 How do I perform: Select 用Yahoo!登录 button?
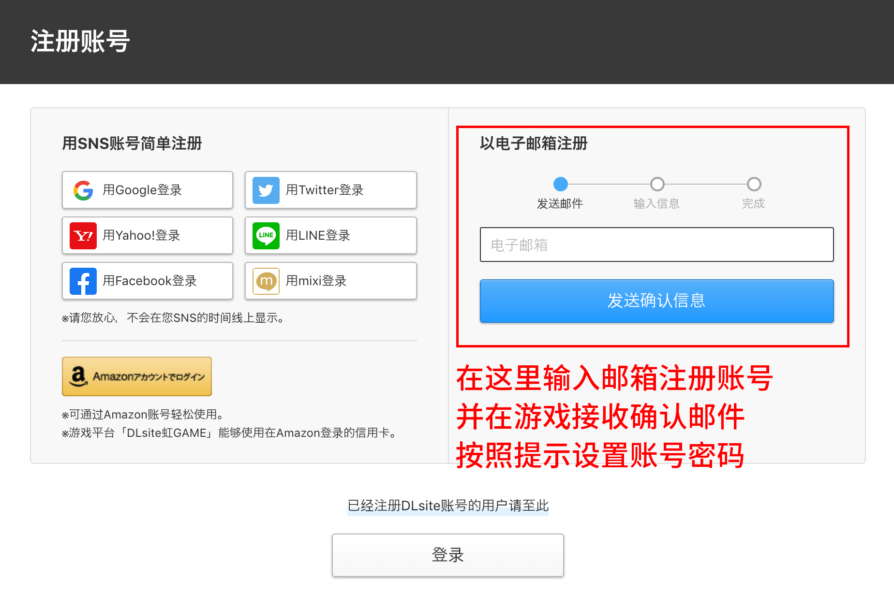[x=148, y=235]
